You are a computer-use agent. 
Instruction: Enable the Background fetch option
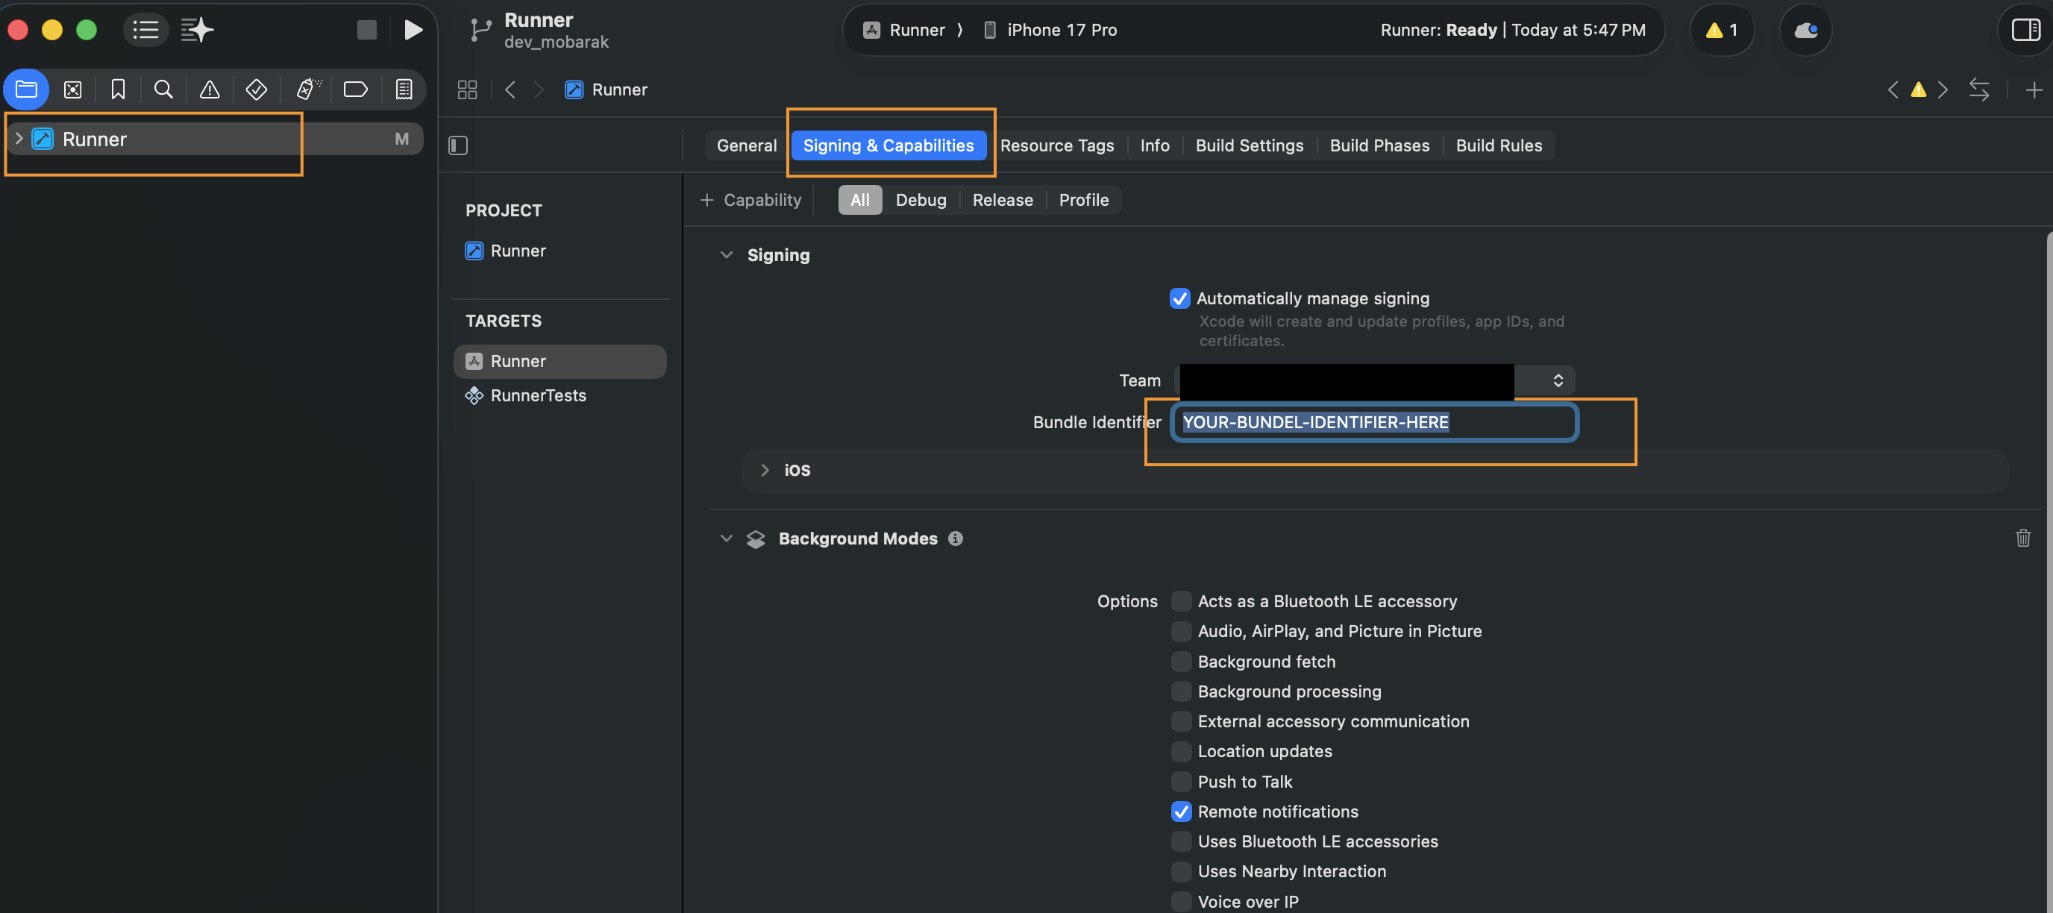tap(1180, 661)
